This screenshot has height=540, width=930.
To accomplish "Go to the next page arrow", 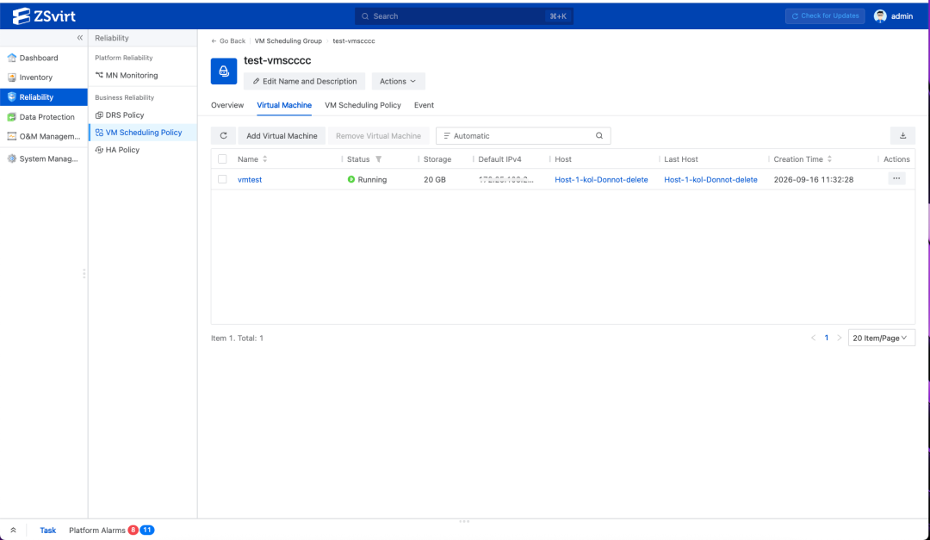I will point(840,338).
